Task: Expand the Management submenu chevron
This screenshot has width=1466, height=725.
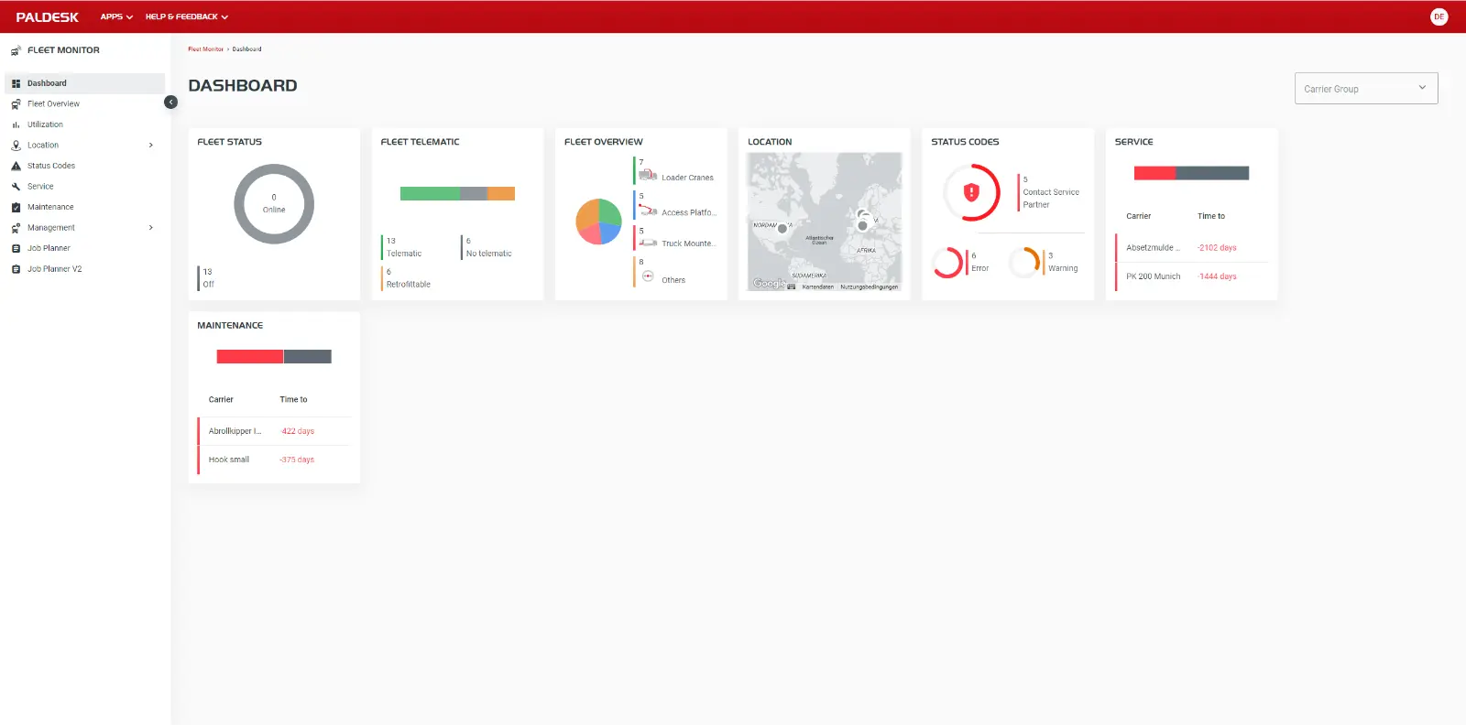Action: pyautogui.click(x=151, y=228)
